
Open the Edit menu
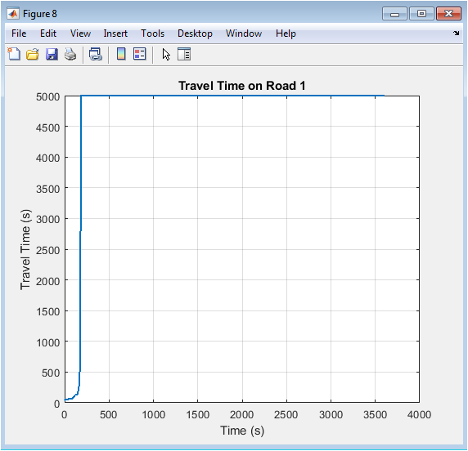pyautogui.click(x=48, y=33)
